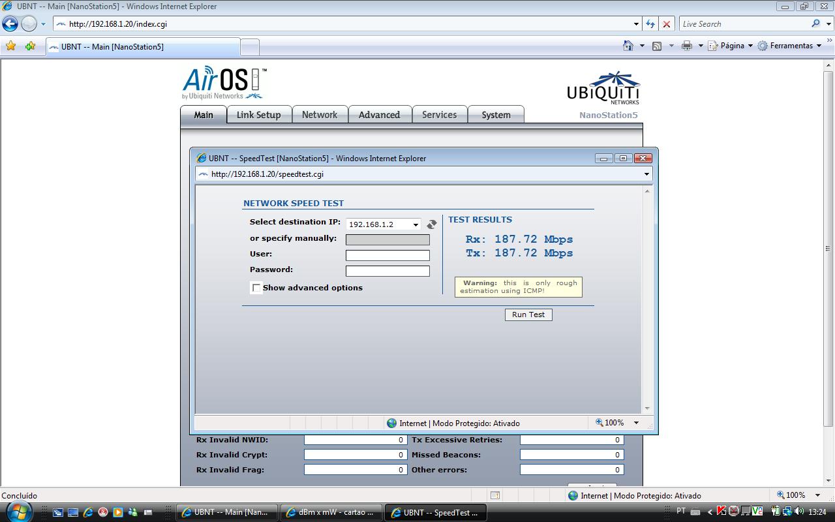The image size is (835, 522).
Task: Click the Missed Beacons value field
Action: pos(571,455)
